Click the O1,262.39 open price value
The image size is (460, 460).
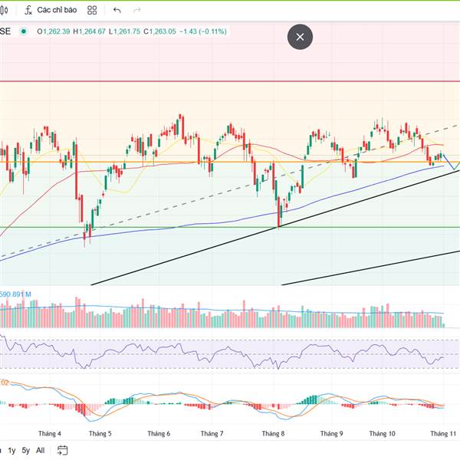[x=54, y=31]
